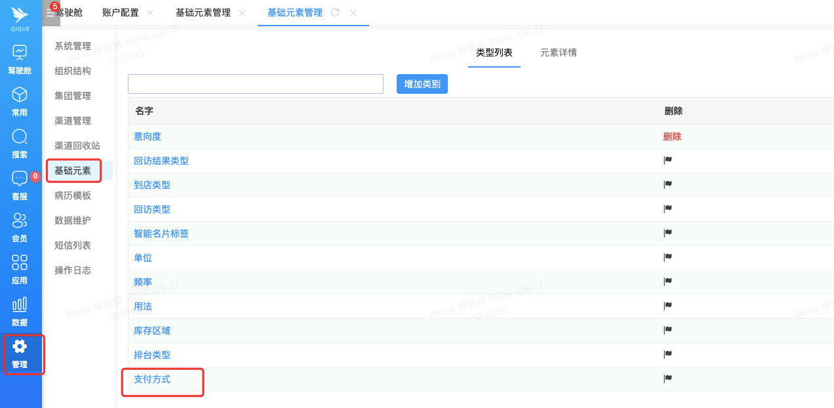
Task: Click the flag icon in 回访结果类型 row
Action: coord(668,160)
